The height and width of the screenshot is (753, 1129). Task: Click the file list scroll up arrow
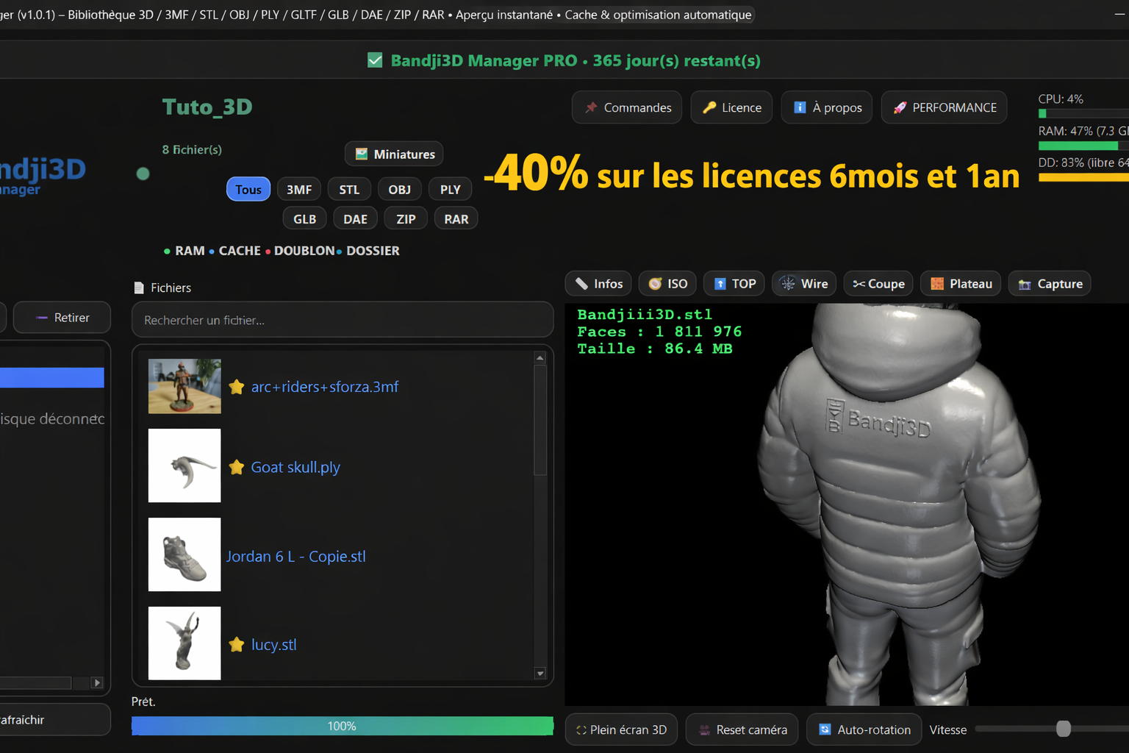click(540, 358)
